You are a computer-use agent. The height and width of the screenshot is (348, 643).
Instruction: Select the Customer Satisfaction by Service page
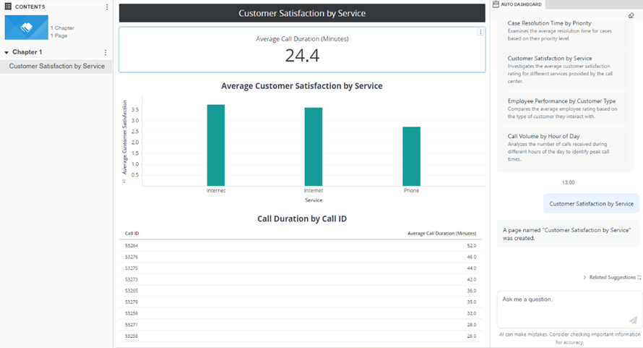56,66
